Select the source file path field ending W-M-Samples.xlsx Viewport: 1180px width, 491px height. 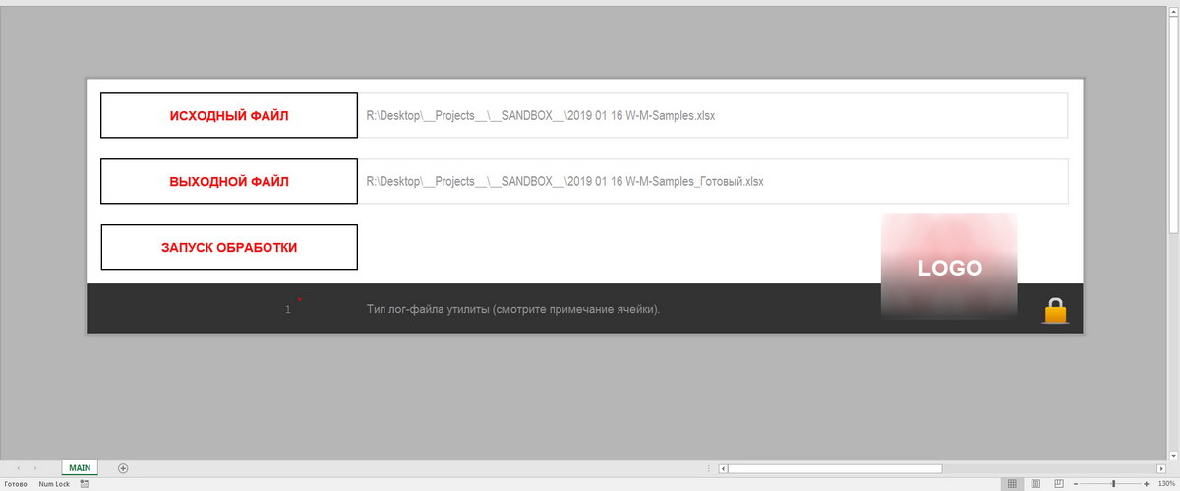(713, 115)
